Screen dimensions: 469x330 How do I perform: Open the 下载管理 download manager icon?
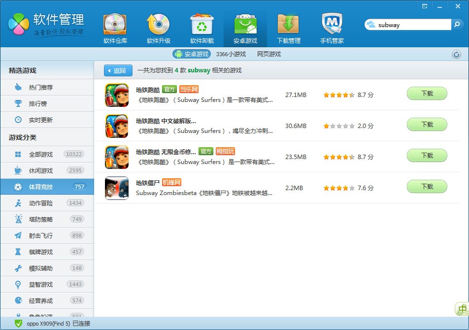(288, 24)
